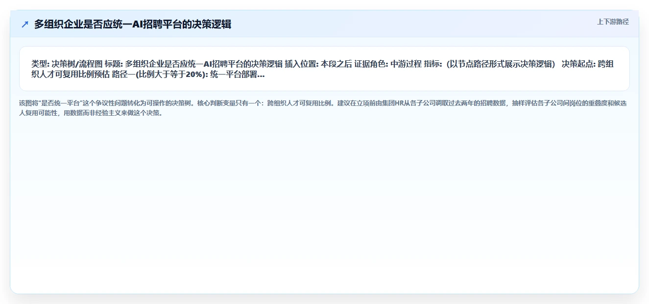The image size is (649, 304).
Task: Click the explanatory paragraph starting with 该图将
Action: (x=324, y=108)
